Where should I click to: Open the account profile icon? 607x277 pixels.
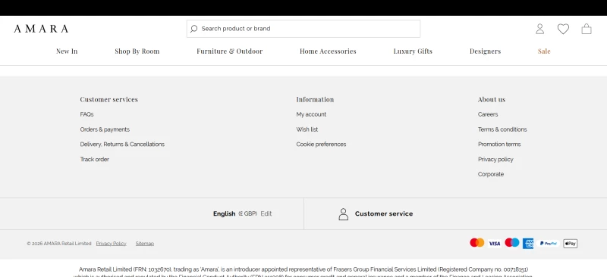(539, 29)
